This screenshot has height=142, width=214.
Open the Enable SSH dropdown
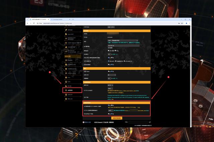[x=112, y=75]
